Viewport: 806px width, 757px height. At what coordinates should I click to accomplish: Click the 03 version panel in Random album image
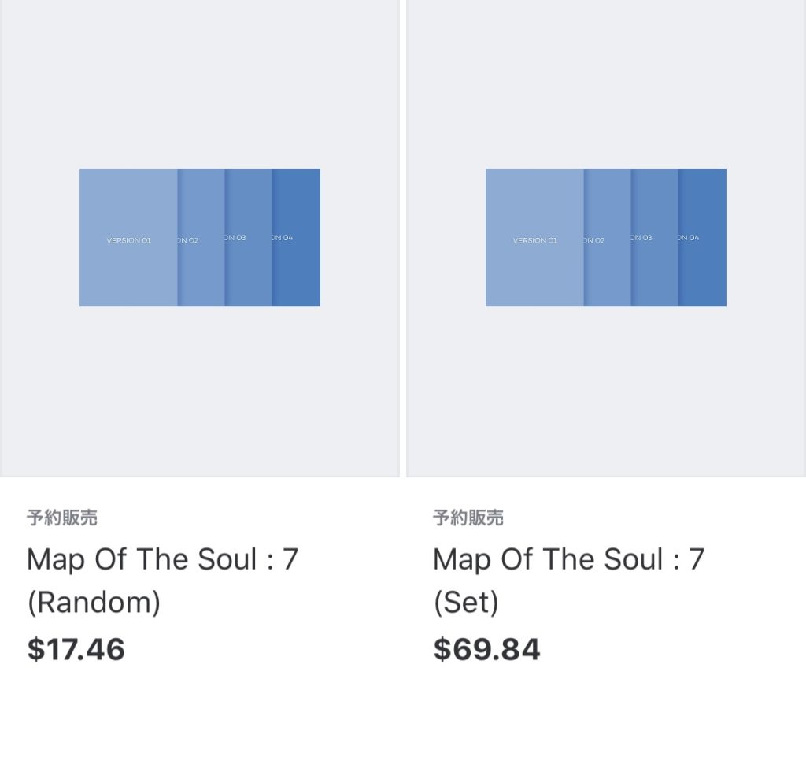coord(248,238)
